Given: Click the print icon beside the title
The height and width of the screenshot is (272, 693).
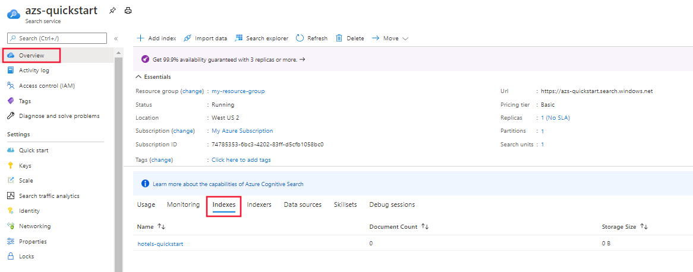Looking at the screenshot, I should point(128,11).
